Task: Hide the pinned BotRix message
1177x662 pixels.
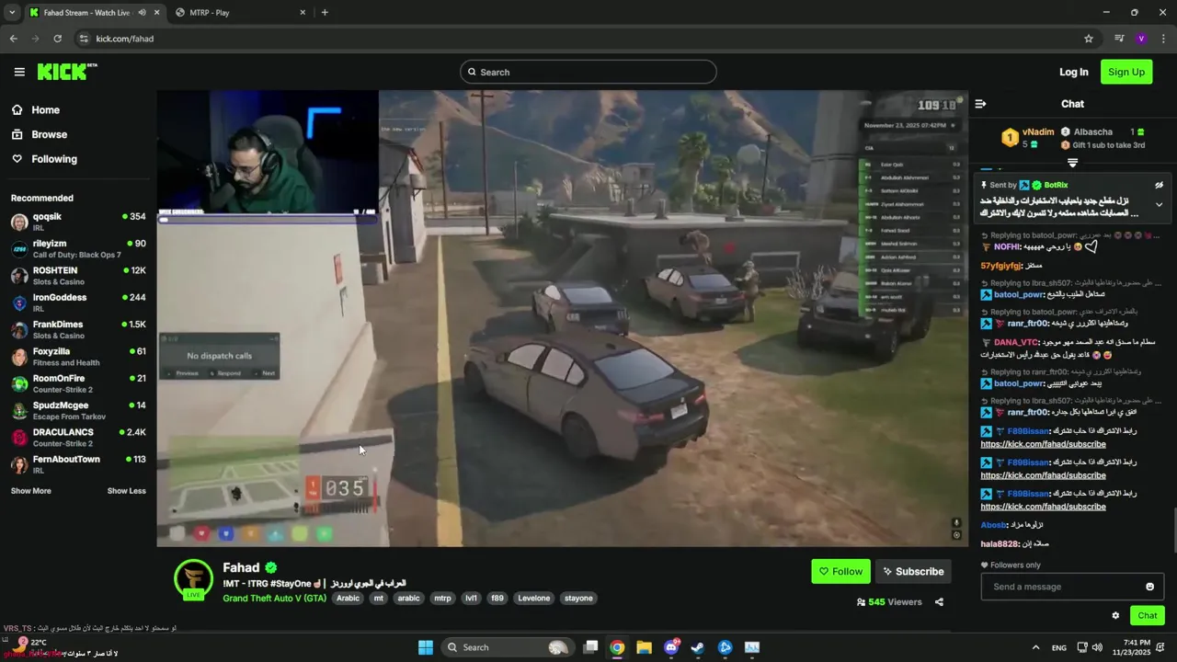Action: [1159, 185]
